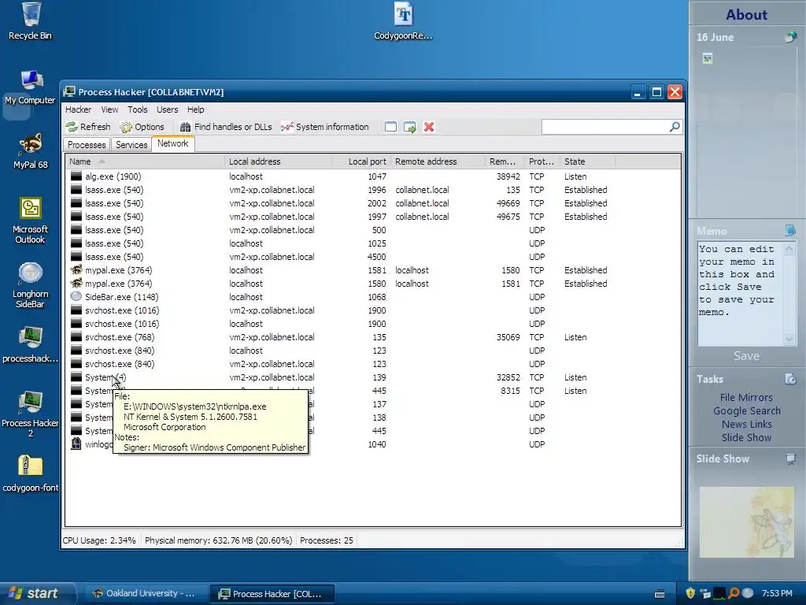This screenshot has height=605, width=806.
Task: Switch to the Processes tab
Action: (x=87, y=145)
